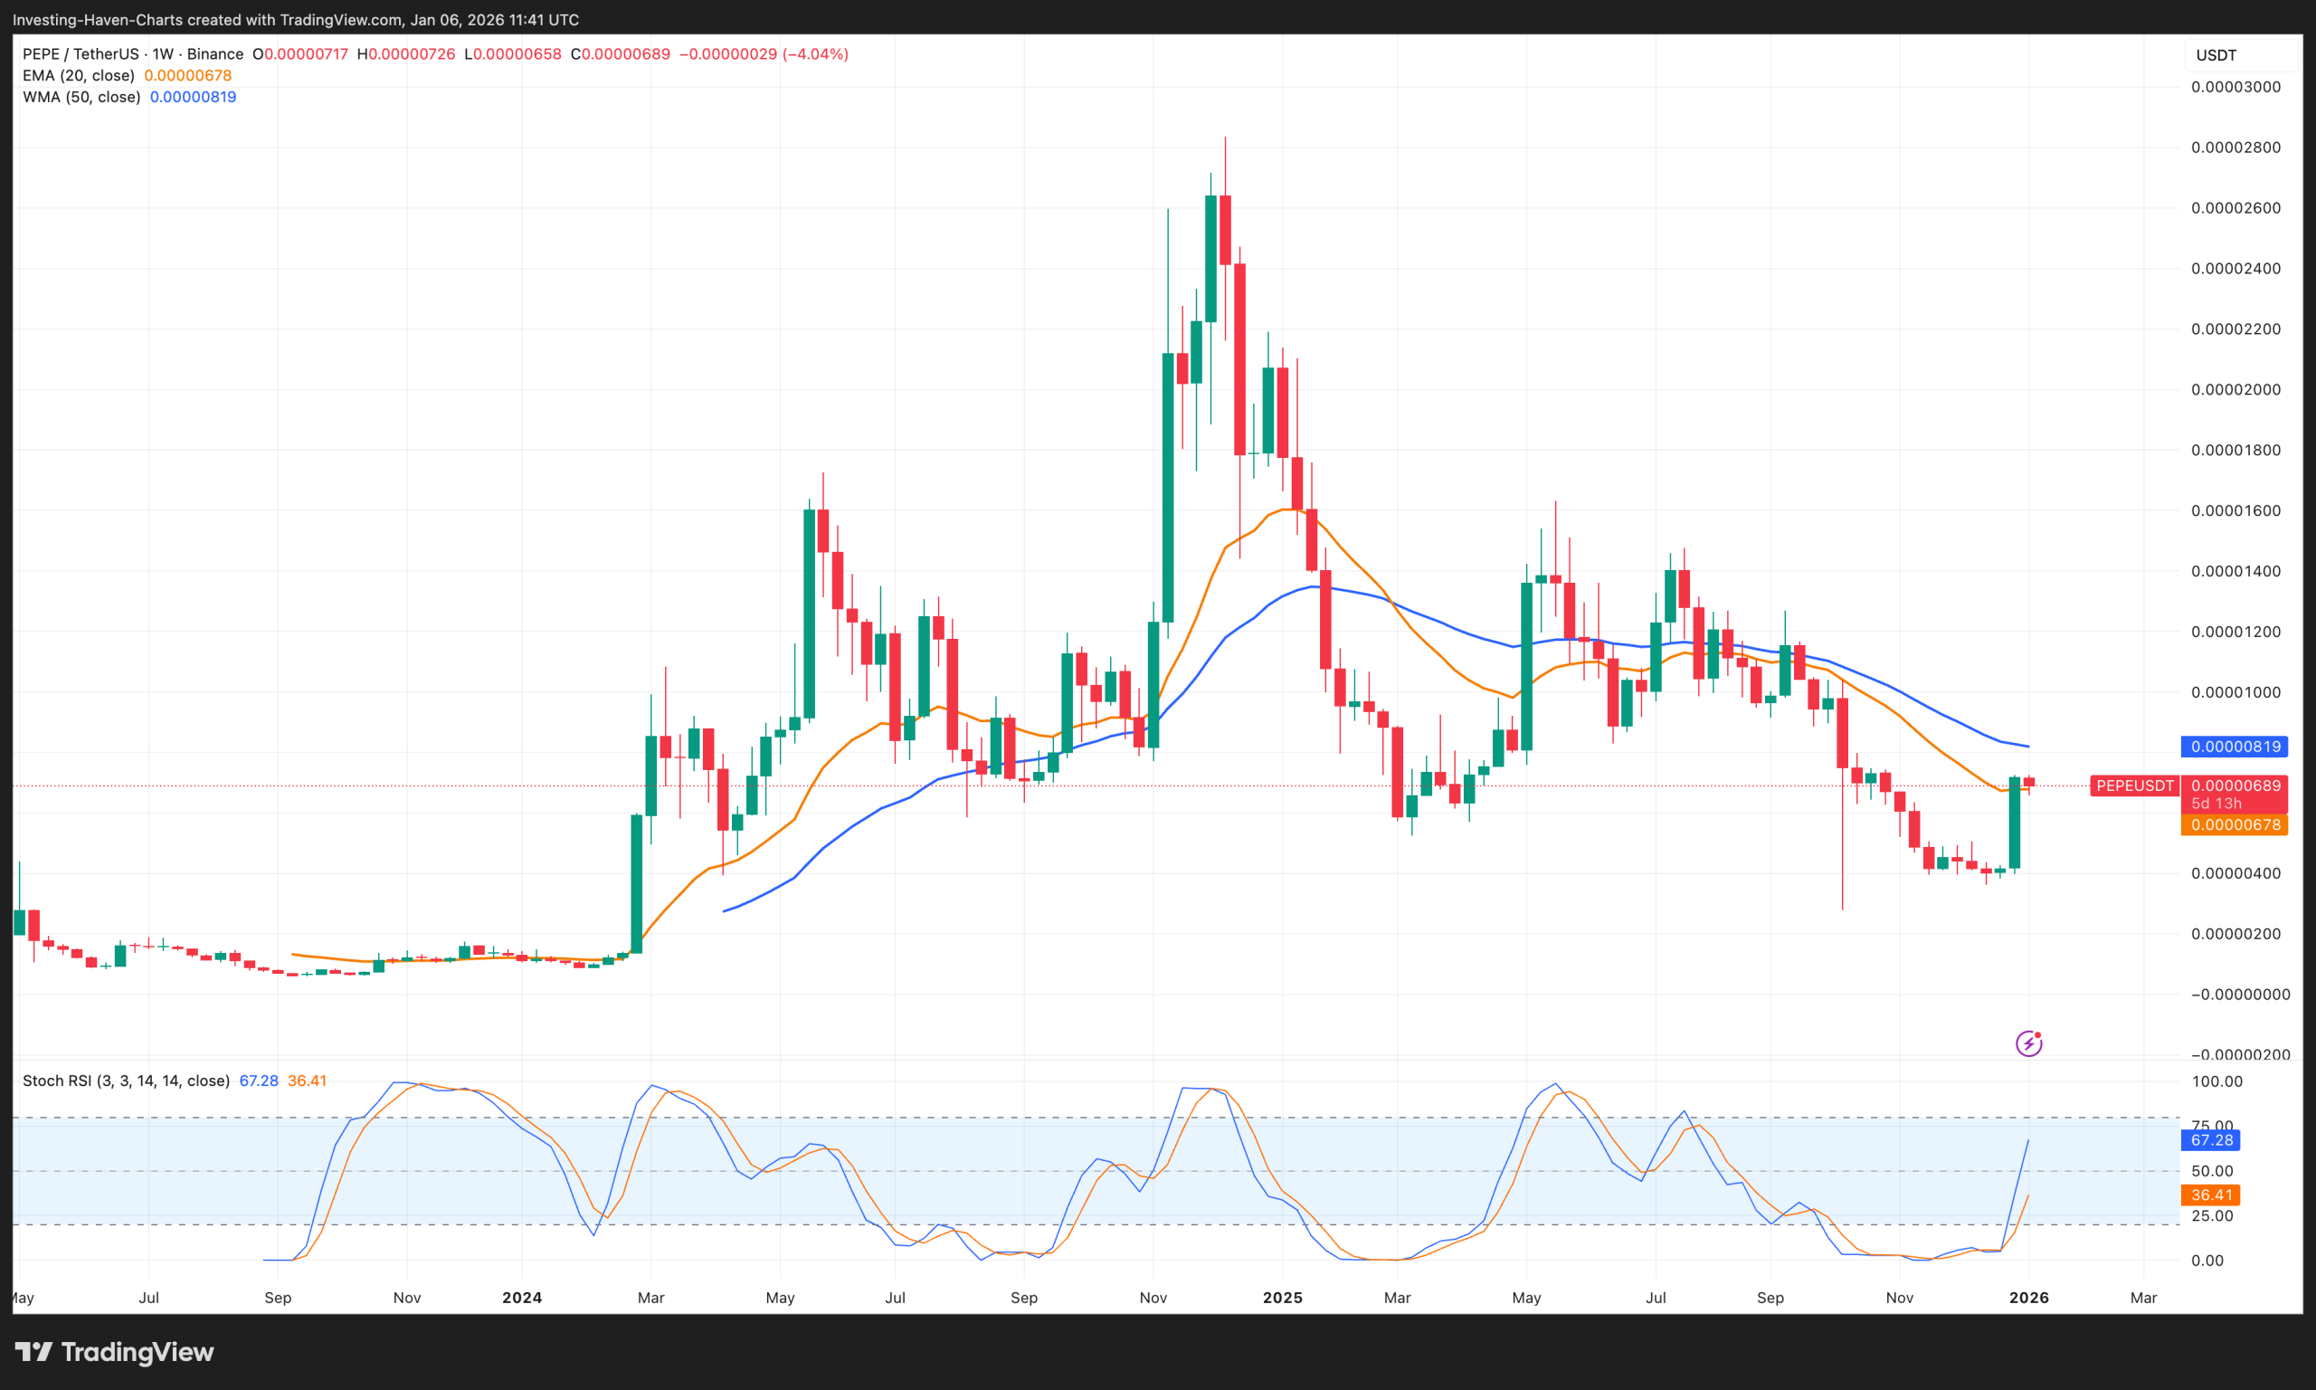Screen dimensions: 2316x1390
Task: Click the TradingView logo at bottom left
Action: (114, 1352)
